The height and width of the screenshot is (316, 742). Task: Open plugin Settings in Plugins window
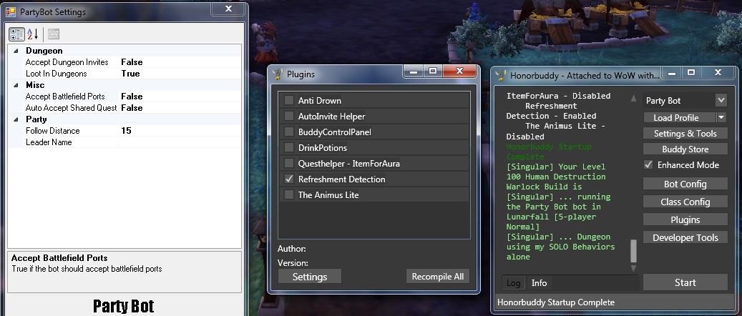point(310,277)
